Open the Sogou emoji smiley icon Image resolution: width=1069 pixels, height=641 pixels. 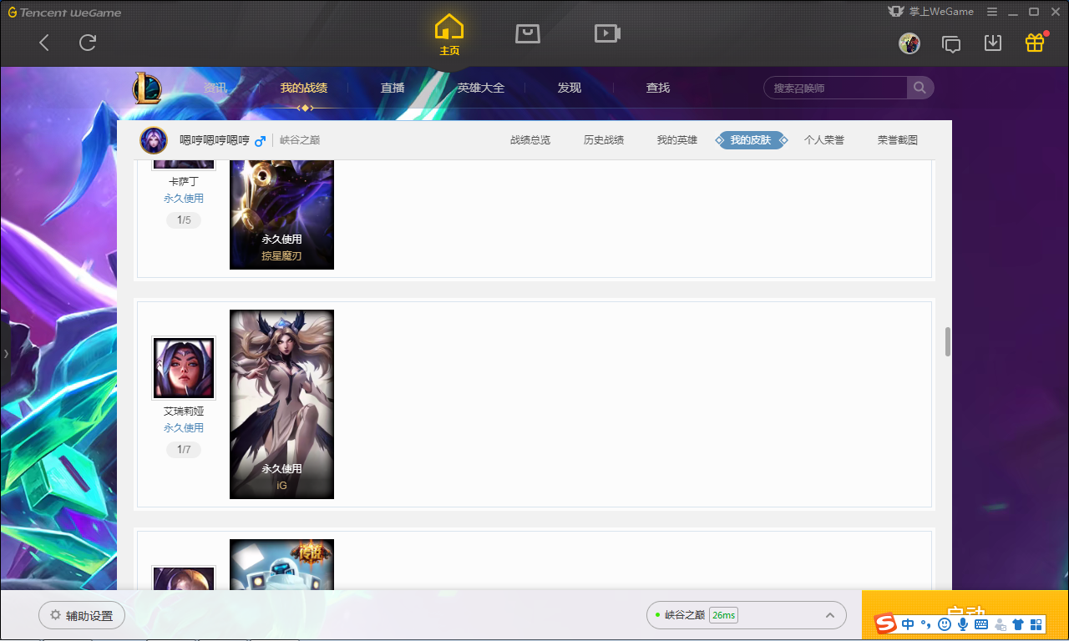click(945, 624)
